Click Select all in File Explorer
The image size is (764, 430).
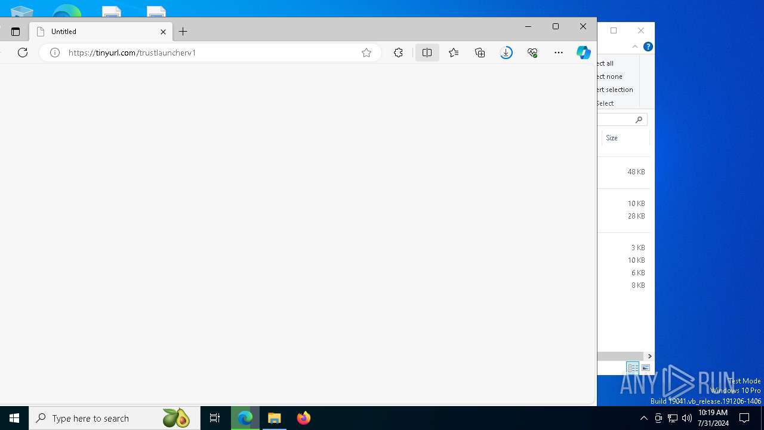click(x=605, y=63)
